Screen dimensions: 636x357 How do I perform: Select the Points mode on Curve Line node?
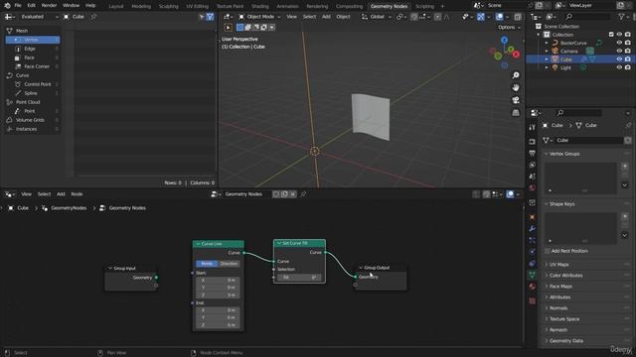click(x=207, y=264)
